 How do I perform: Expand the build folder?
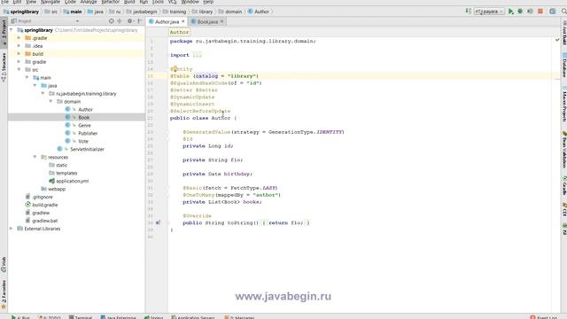[x=19, y=54]
